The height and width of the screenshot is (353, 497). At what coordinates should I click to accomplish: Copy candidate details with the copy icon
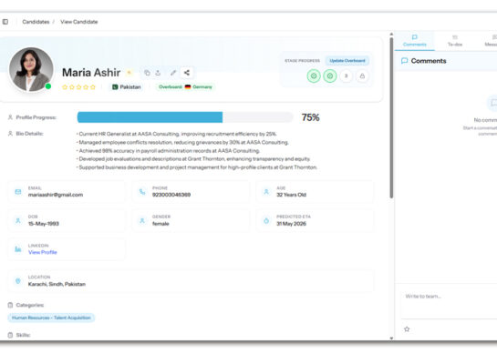coord(147,73)
